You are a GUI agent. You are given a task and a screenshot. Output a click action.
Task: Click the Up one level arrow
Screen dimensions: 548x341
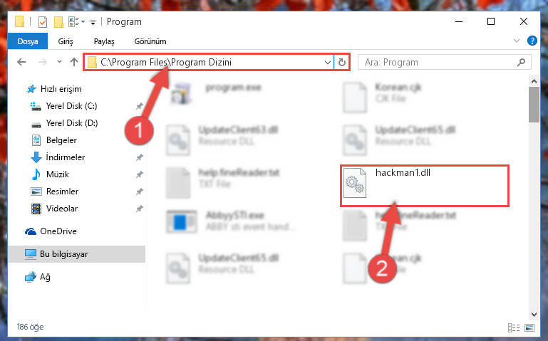(x=73, y=62)
